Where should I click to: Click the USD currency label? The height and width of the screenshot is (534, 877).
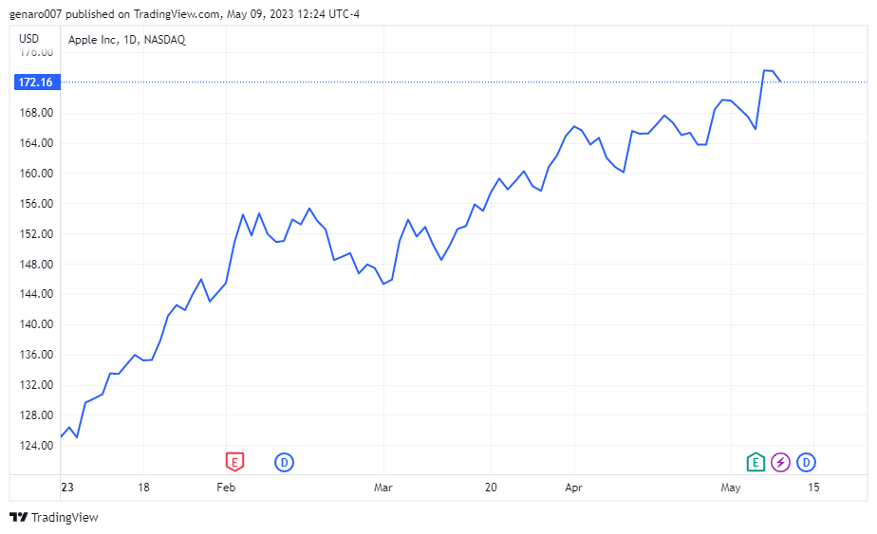point(29,39)
